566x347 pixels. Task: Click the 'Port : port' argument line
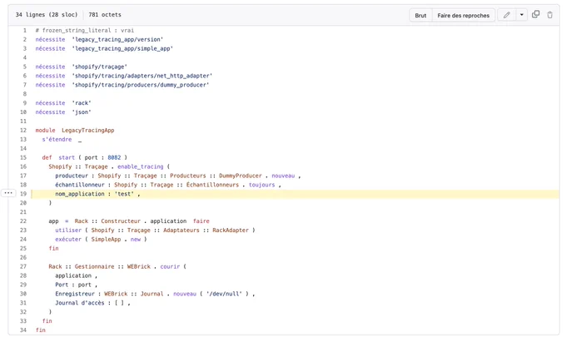point(73,285)
